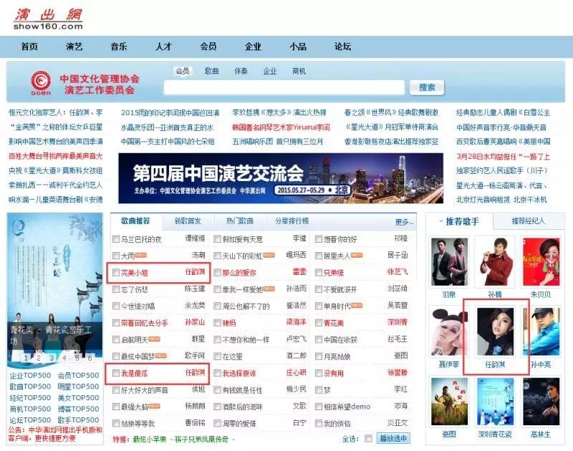Jump to carousel slide number 1
This screenshot has height=451, width=573.
26,357
